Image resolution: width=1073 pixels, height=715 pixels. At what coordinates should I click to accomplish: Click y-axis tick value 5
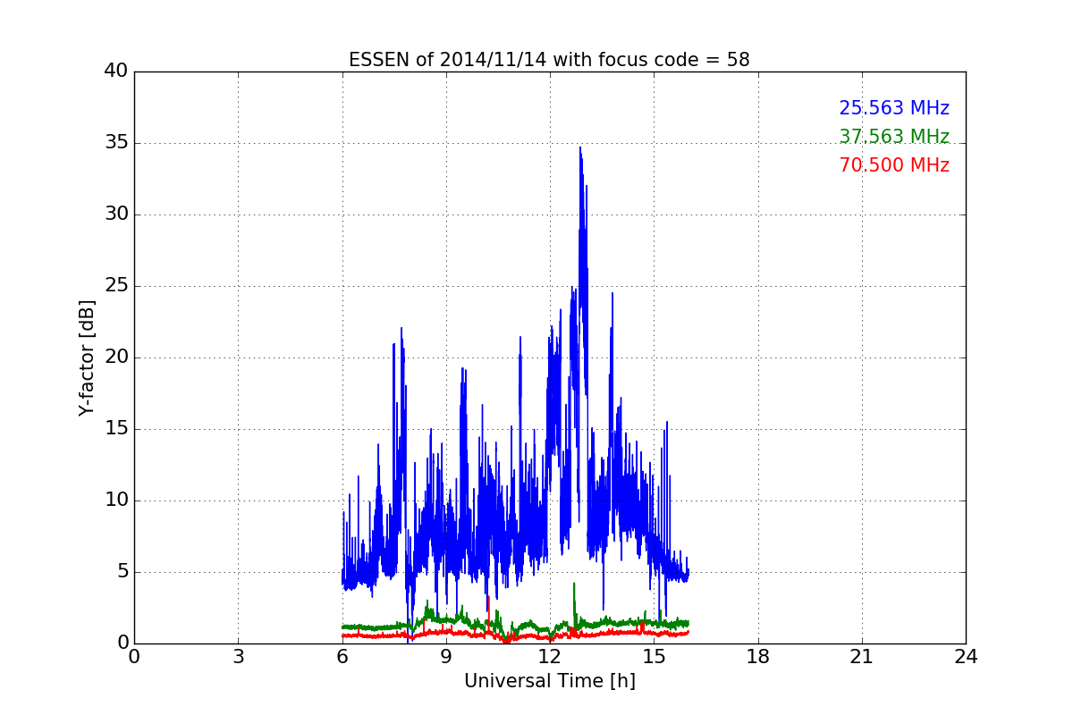pos(123,572)
